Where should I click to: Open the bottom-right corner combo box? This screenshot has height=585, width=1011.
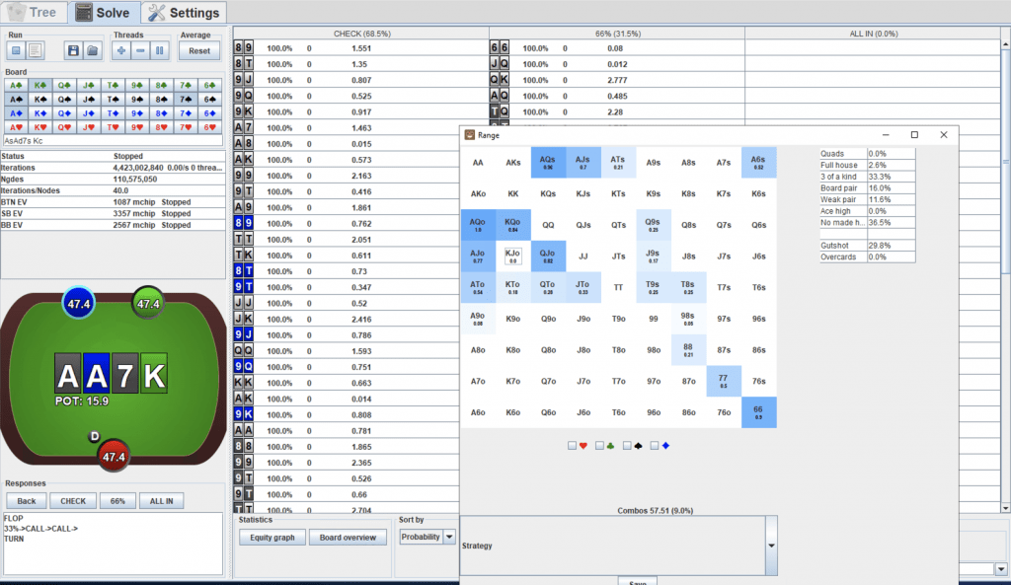click(x=1001, y=568)
